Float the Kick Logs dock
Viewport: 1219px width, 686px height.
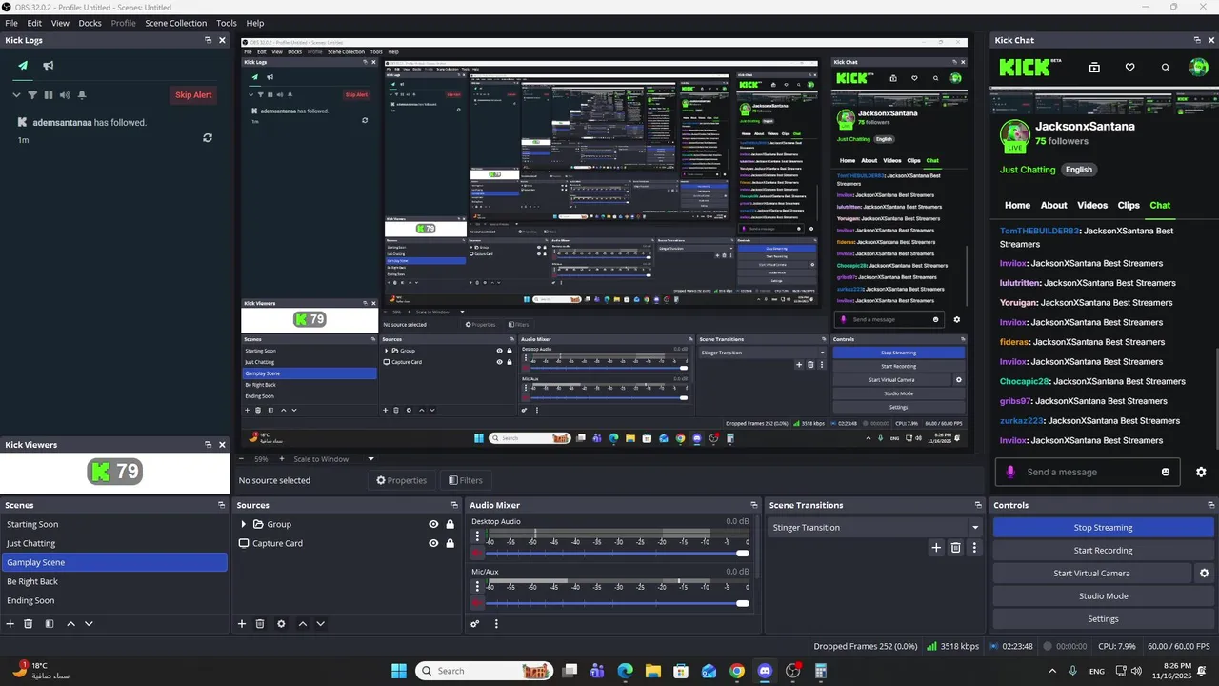pyautogui.click(x=208, y=40)
